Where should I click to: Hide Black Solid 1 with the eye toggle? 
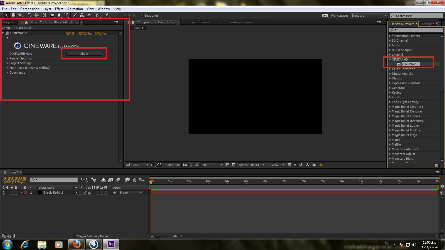[x=4, y=192]
